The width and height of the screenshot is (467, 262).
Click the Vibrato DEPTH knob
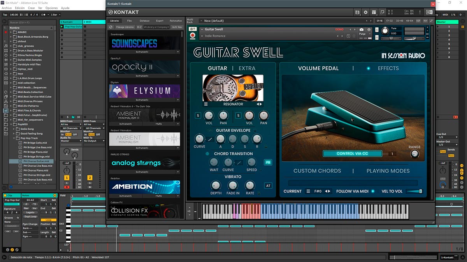click(x=216, y=185)
